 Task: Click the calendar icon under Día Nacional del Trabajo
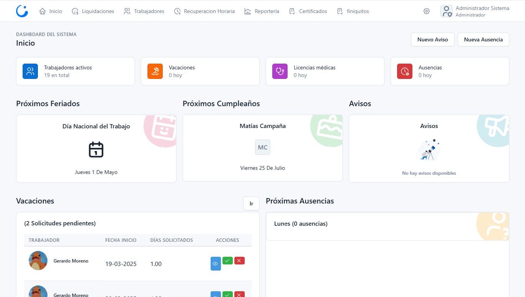coord(96,149)
